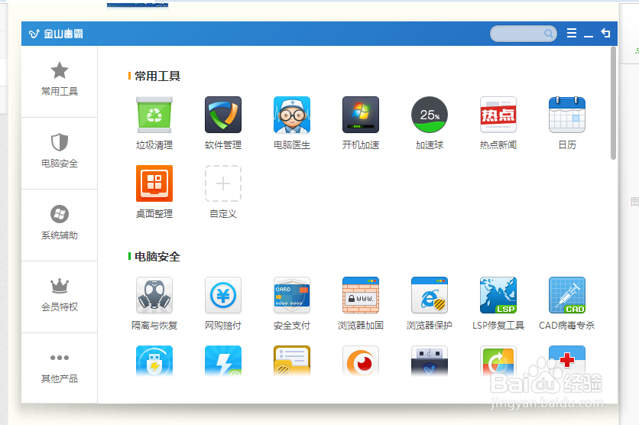
Task: Click the 金山毒霸 logo title
Action: 56,34
